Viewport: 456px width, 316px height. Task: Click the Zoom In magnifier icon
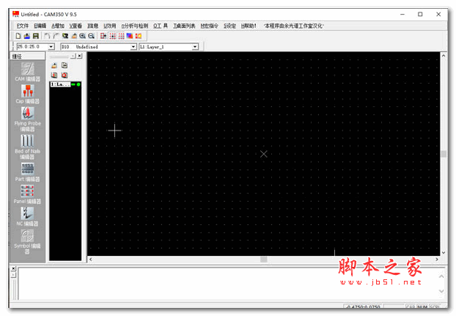(x=83, y=36)
